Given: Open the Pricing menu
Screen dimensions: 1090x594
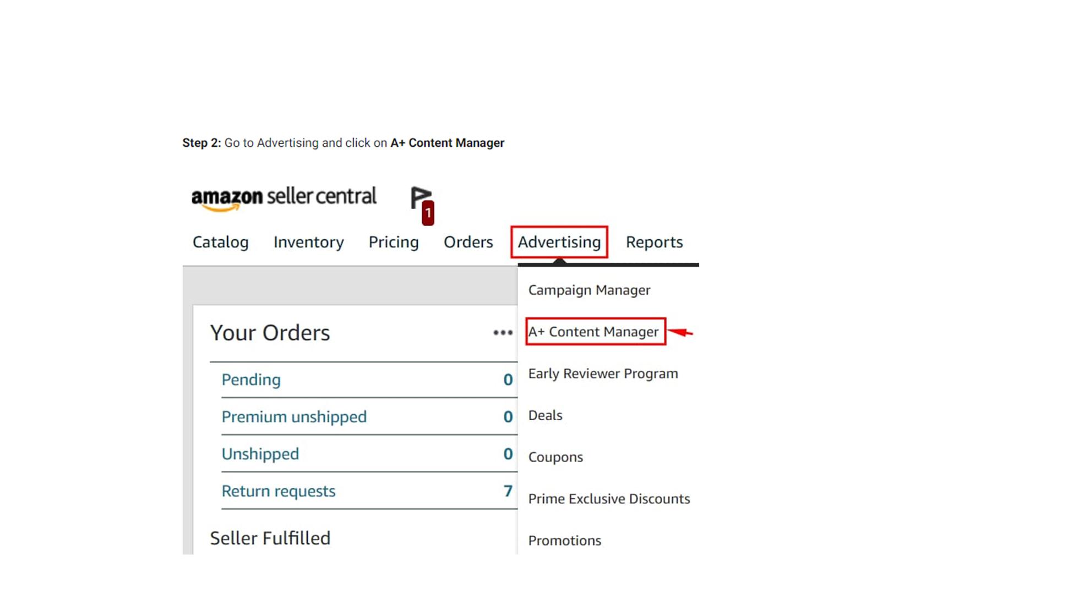Looking at the screenshot, I should tap(393, 242).
